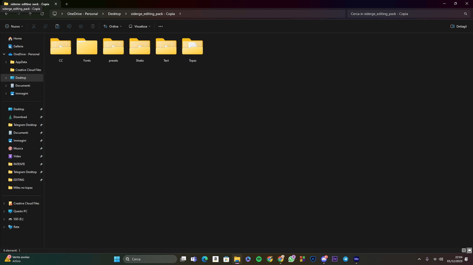This screenshot has width=473, height=265.
Task: Click the Copy icon in the toolbar
Action: click(x=45, y=26)
